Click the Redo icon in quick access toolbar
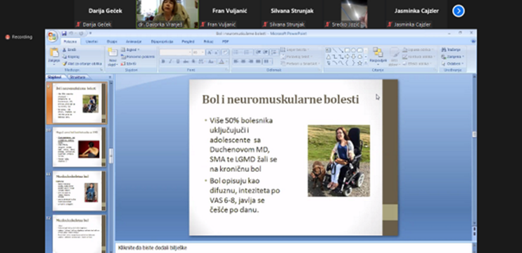Screen dimensions: 522x253 [x=81, y=34]
